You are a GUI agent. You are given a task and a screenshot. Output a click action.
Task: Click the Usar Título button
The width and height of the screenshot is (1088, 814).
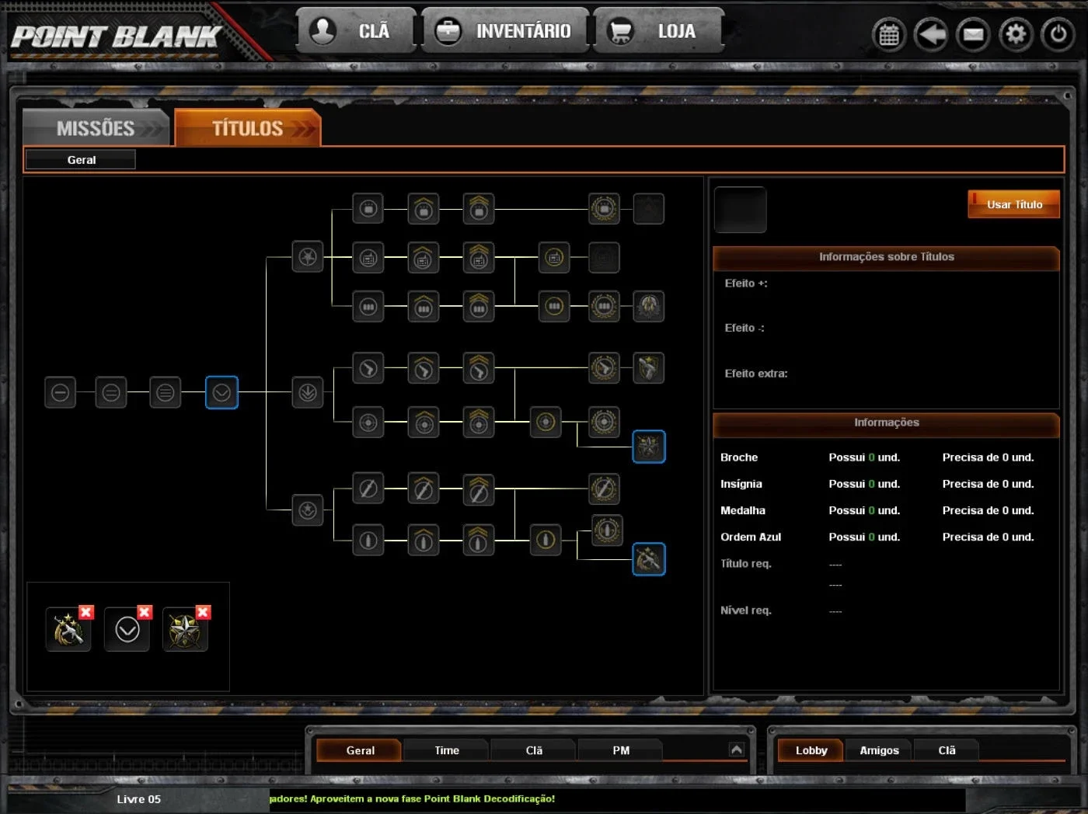[x=1014, y=204]
